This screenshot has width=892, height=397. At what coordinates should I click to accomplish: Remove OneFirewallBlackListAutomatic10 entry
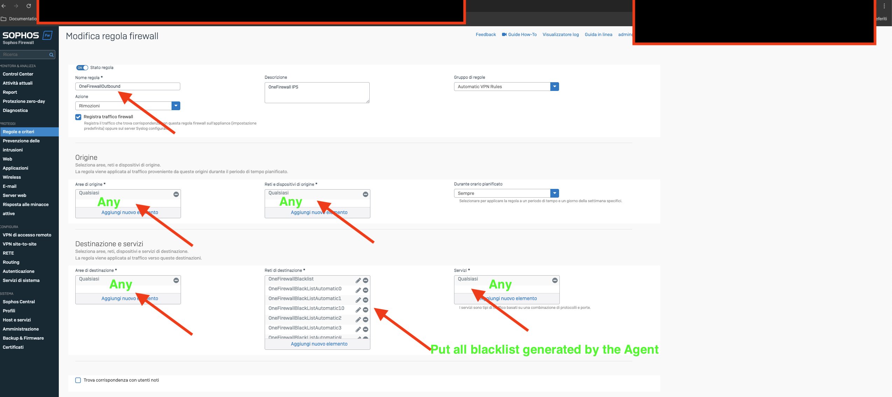(365, 310)
